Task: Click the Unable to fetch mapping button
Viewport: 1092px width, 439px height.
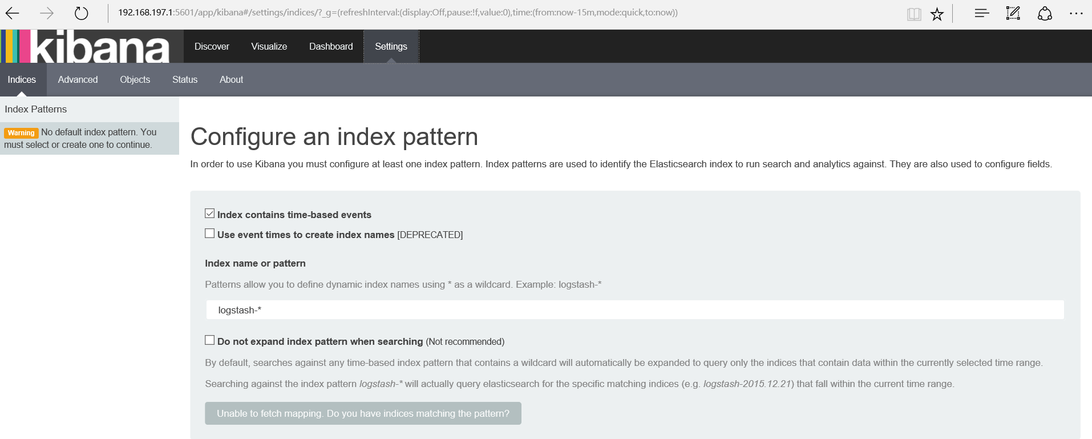Action: point(363,413)
